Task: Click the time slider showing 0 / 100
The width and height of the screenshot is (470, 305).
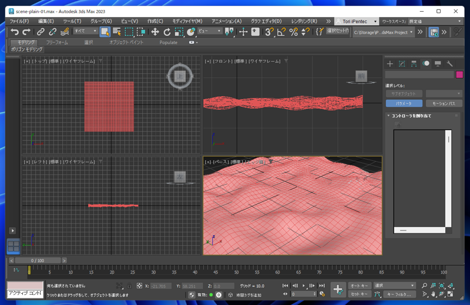Action: [x=38, y=260]
